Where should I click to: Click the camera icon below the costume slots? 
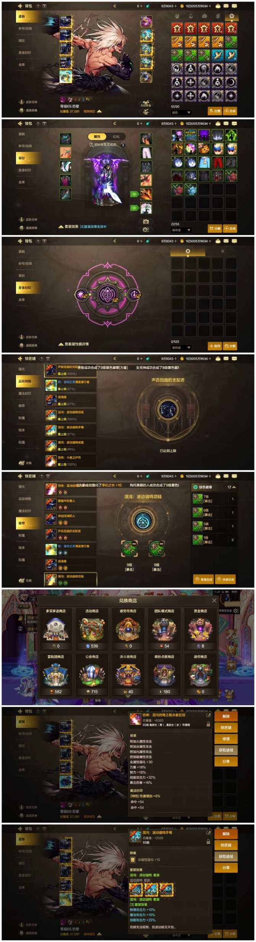pyautogui.click(x=146, y=221)
